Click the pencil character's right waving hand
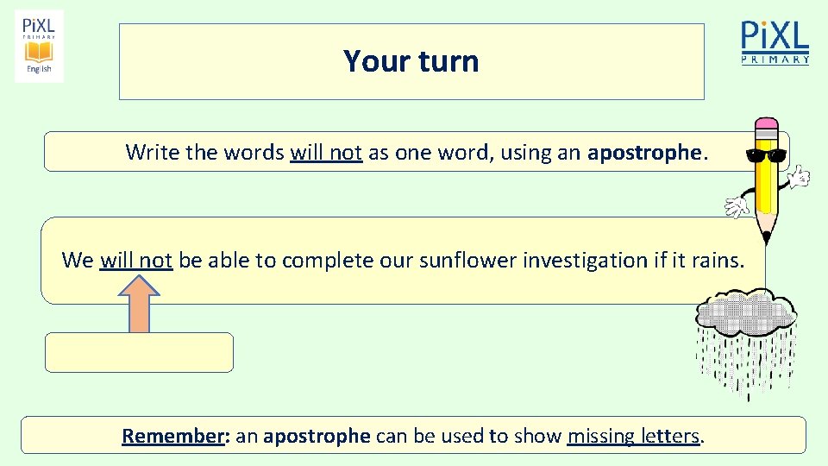Viewport: 828px width, 466px height. pyautogui.click(x=800, y=176)
